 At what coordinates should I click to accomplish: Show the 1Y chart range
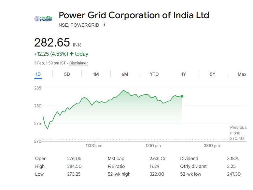(184, 74)
